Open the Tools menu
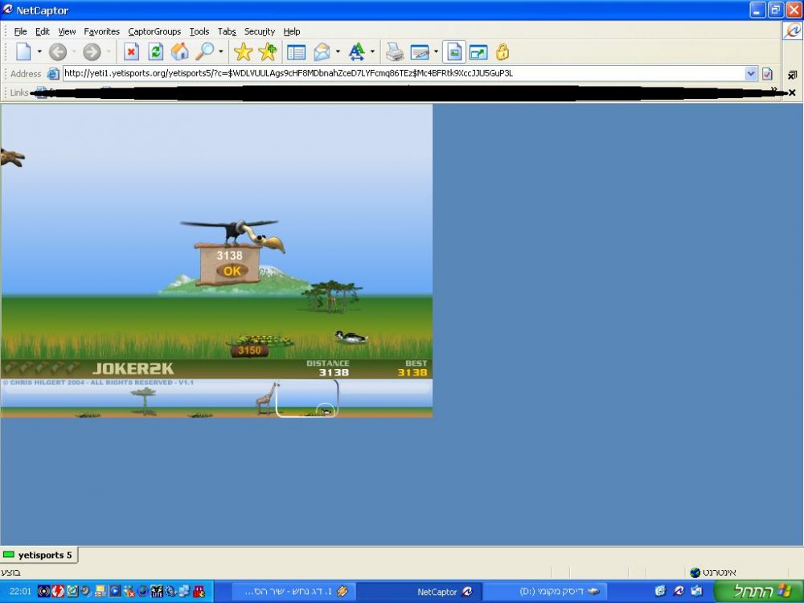The width and height of the screenshot is (804, 603). [199, 32]
